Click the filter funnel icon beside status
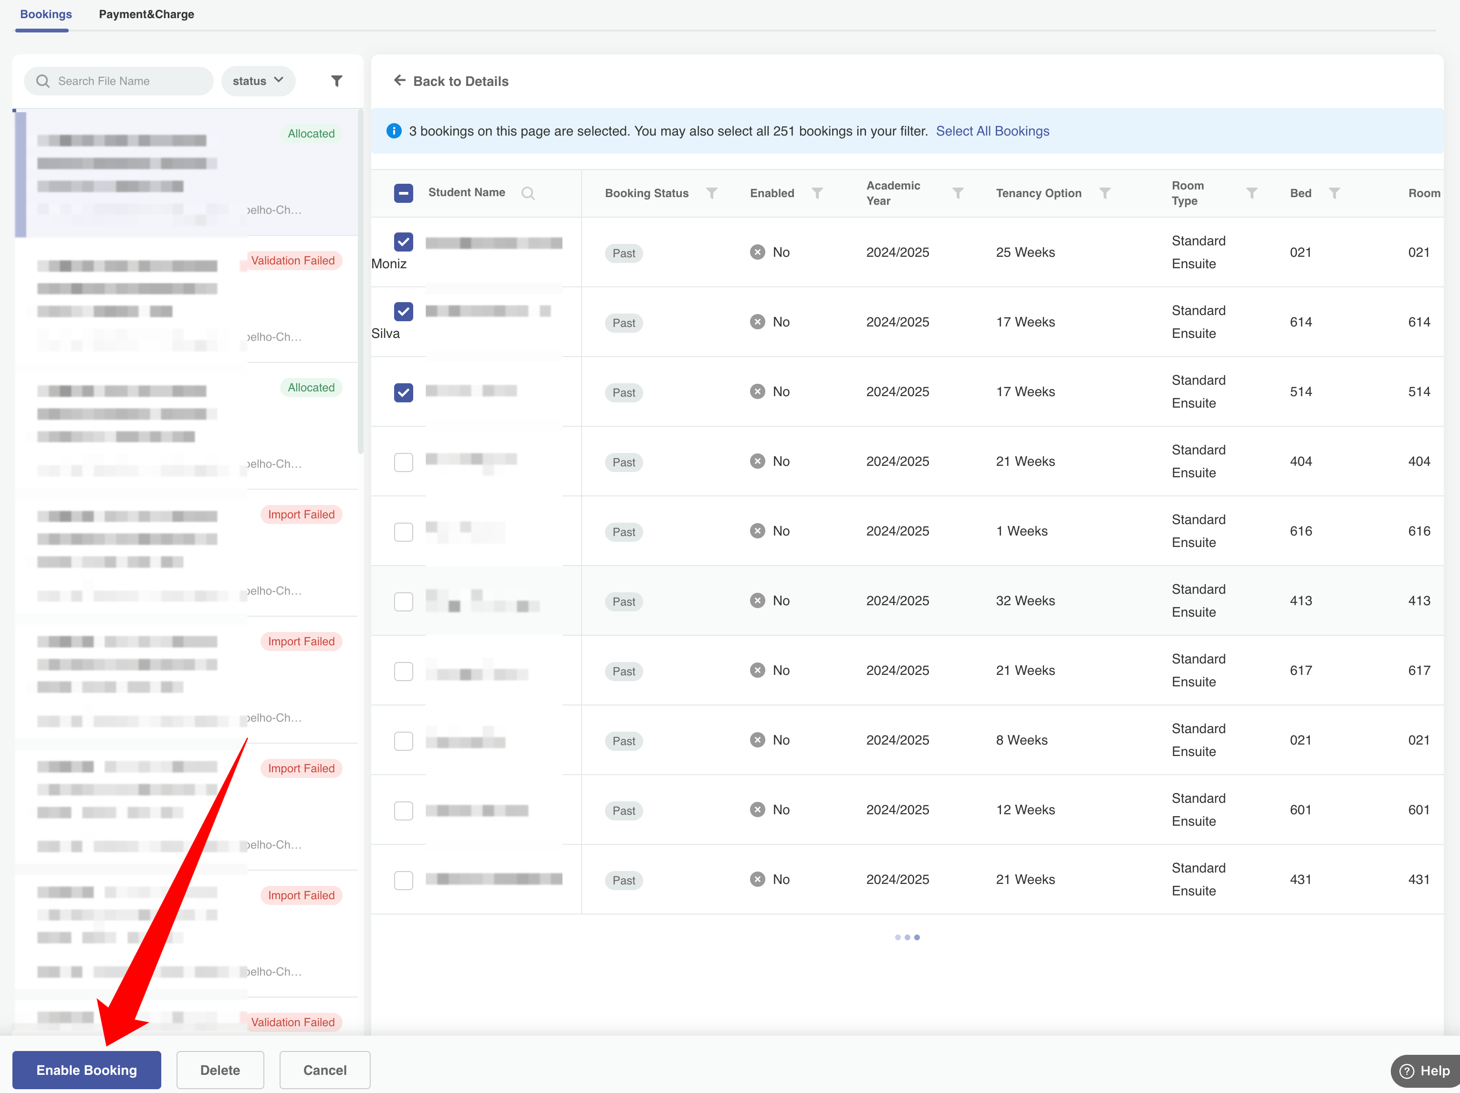 coord(337,81)
